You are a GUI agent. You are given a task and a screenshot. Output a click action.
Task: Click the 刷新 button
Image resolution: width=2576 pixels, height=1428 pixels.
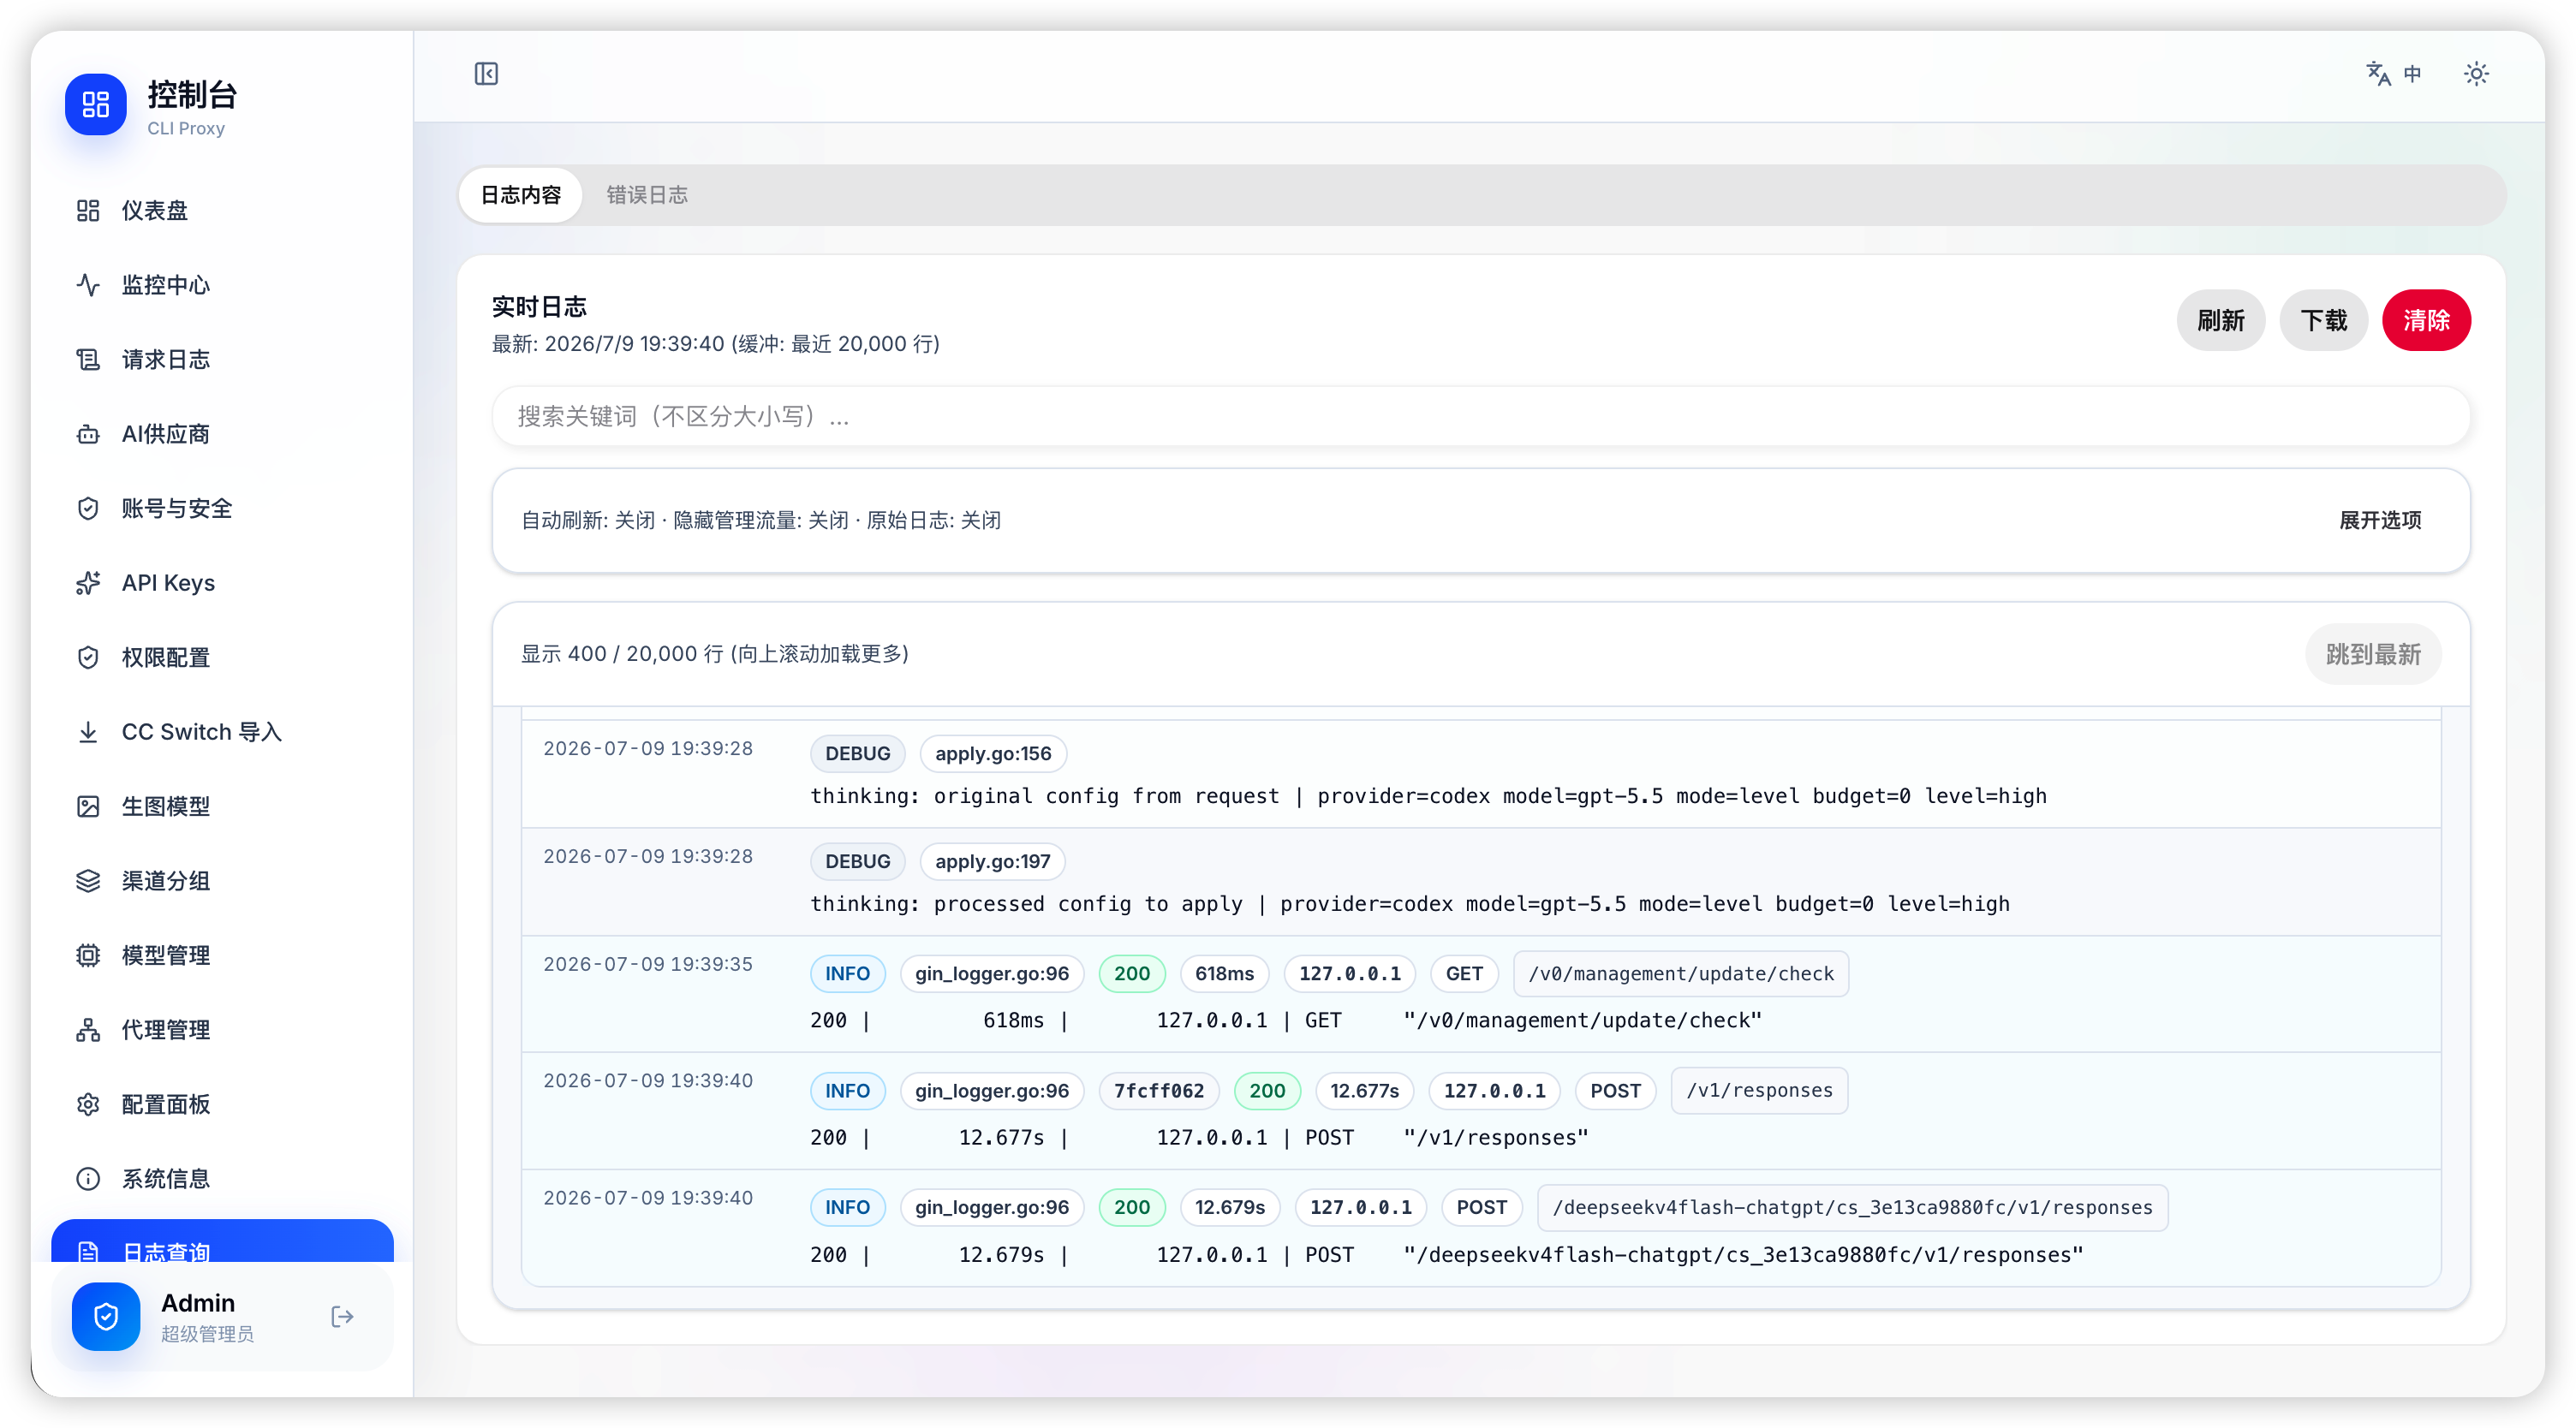pyautogui.click(x=2220, y=320)
